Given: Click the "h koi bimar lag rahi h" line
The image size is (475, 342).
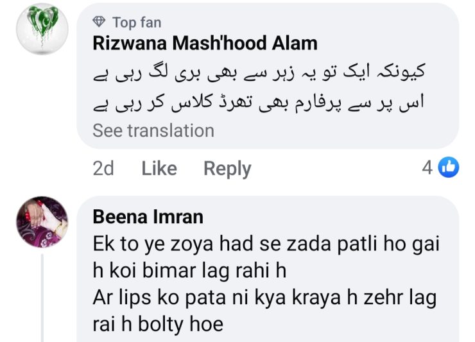Looking at the screenshot, I should 189,270.
